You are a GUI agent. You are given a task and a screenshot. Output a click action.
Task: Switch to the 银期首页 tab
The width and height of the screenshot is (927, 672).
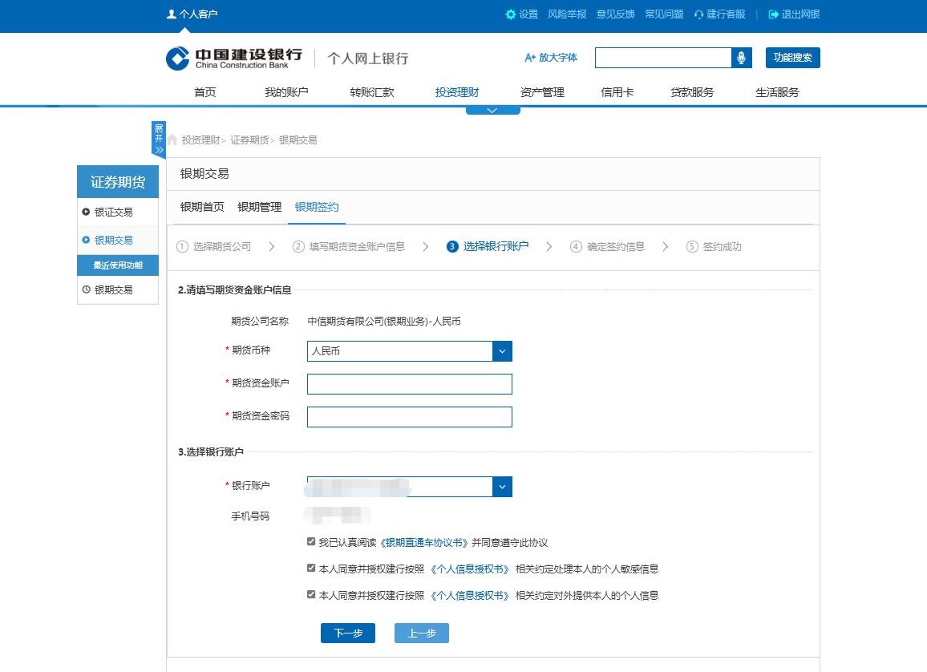point(202,207)
